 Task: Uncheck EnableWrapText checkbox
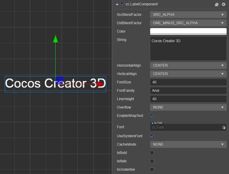click(x=152, y=116)
